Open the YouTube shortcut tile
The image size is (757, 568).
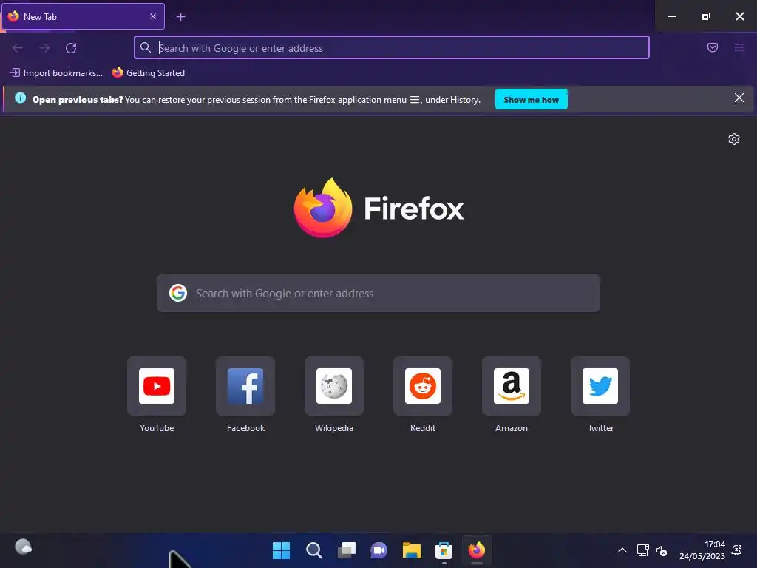pyautogui.click(x=157, y=386)
